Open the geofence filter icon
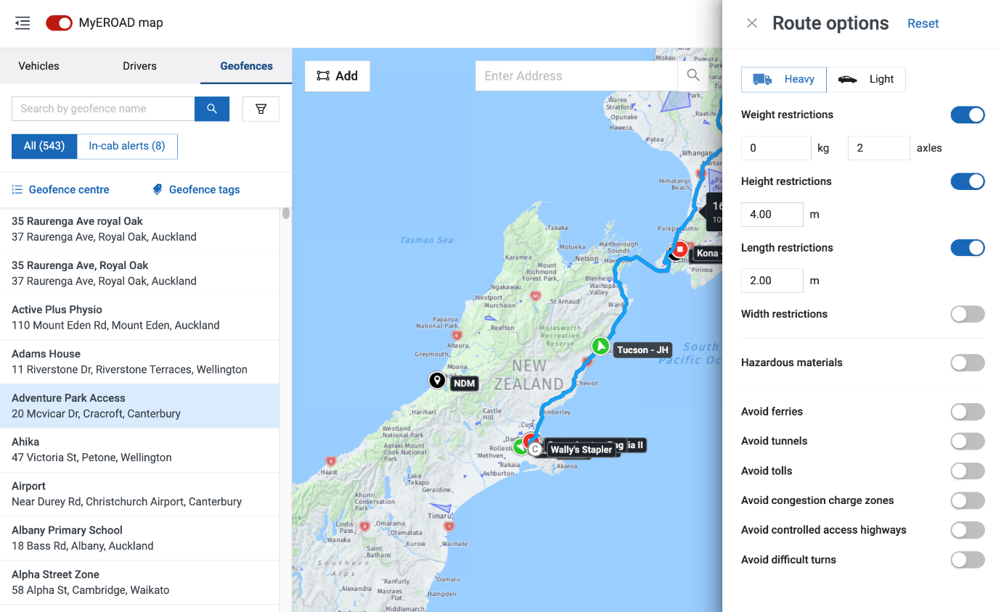The image size is (1001, 612). coord(261,109)
